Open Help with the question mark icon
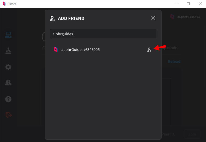 (x=8, y=99)
